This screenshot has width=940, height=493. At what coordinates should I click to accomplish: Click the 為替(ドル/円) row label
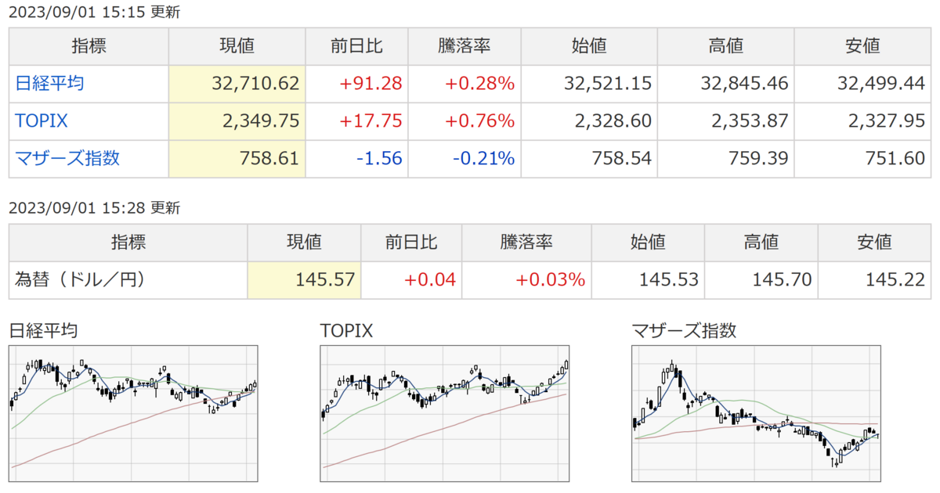(81, 279)
